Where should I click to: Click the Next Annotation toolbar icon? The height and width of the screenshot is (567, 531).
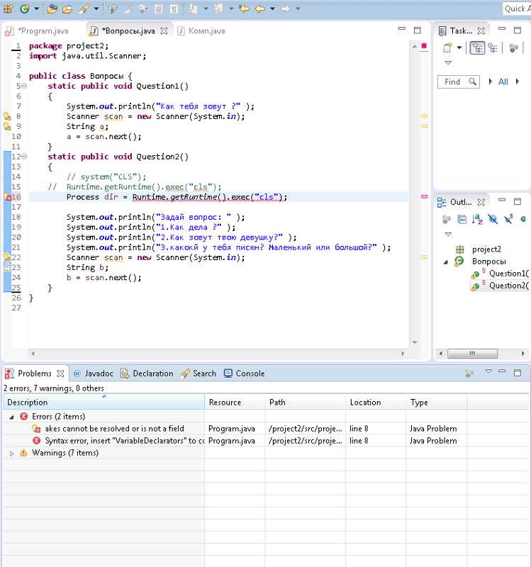193,9
